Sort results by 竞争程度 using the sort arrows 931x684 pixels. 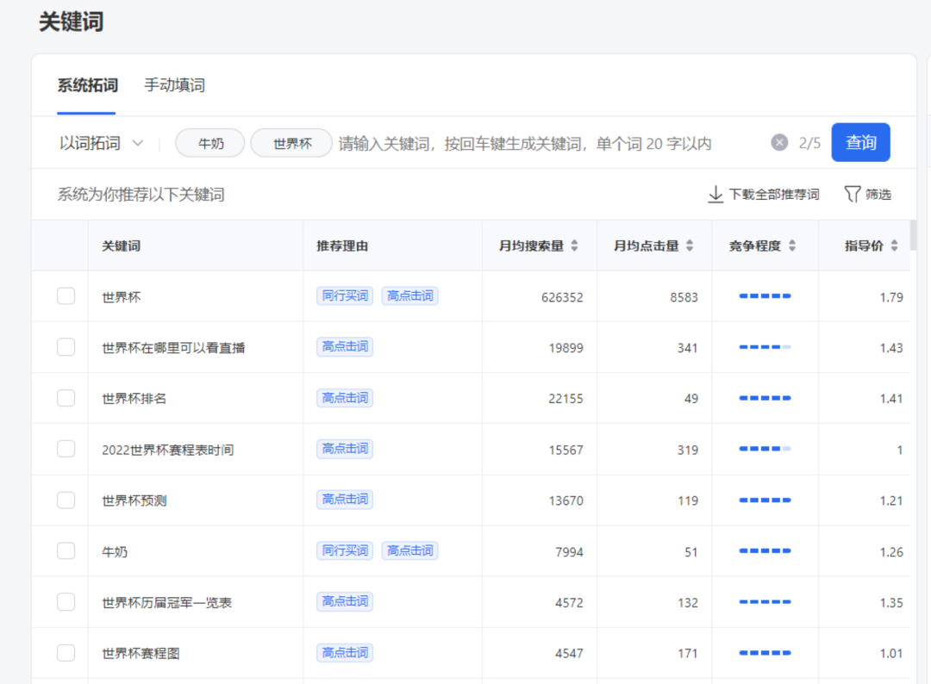coord(792,245)
